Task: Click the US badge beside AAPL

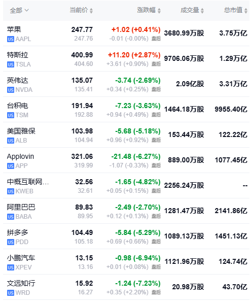Action: point(11,39)
